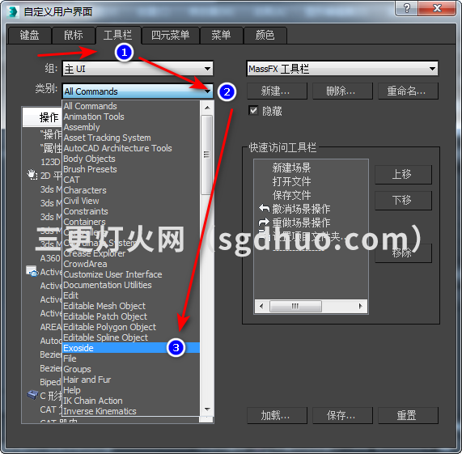
Task: Select the 撤消场景操作 undo arrow icon
Action: tap(264, 208)
